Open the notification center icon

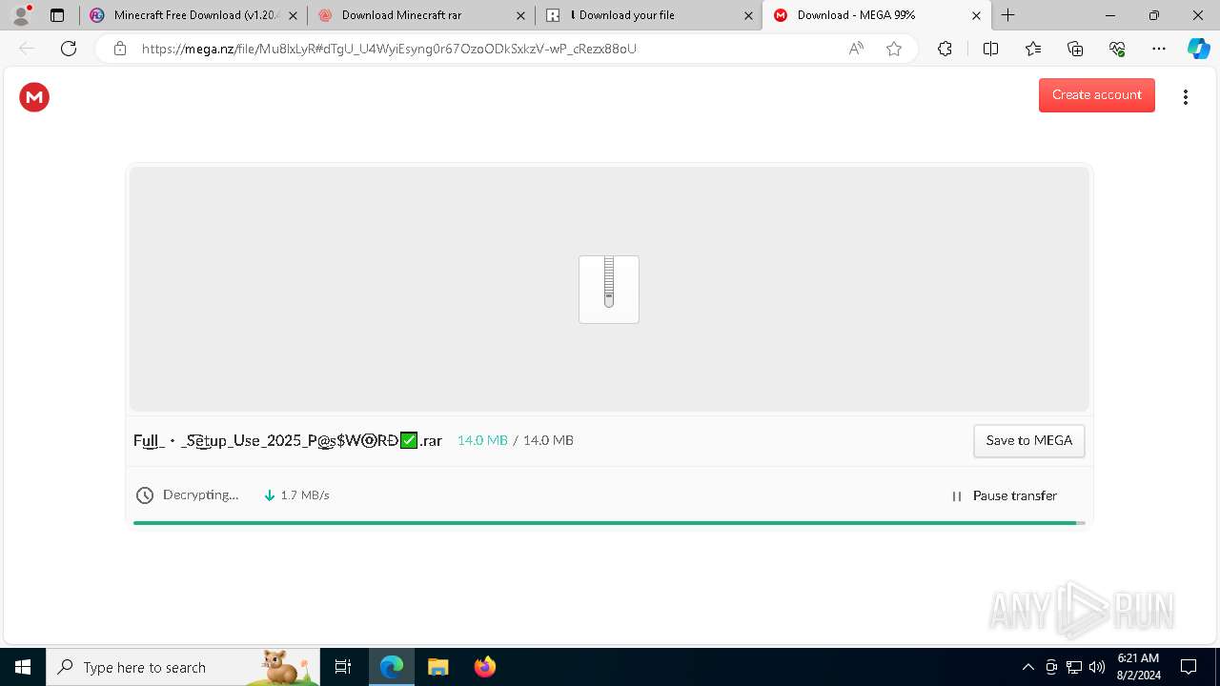(1189, 667)
